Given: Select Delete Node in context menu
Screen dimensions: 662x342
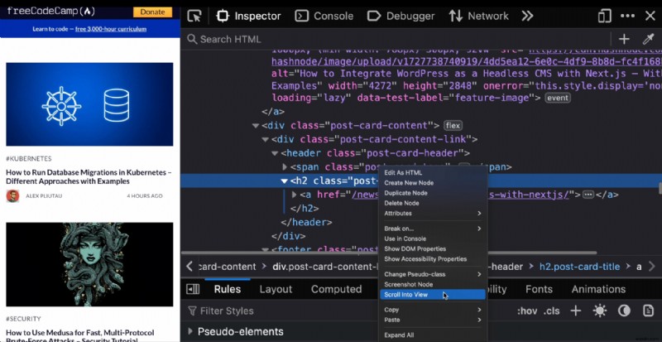Looking at the screenshot, I should click(x=433, y=204).
